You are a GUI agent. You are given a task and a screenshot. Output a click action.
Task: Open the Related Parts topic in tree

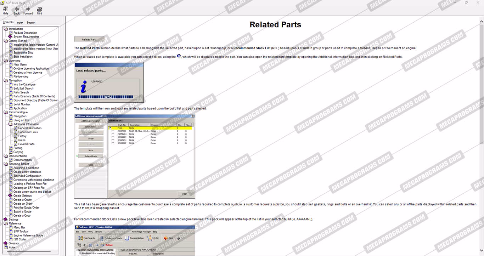(x=26, y=144)
